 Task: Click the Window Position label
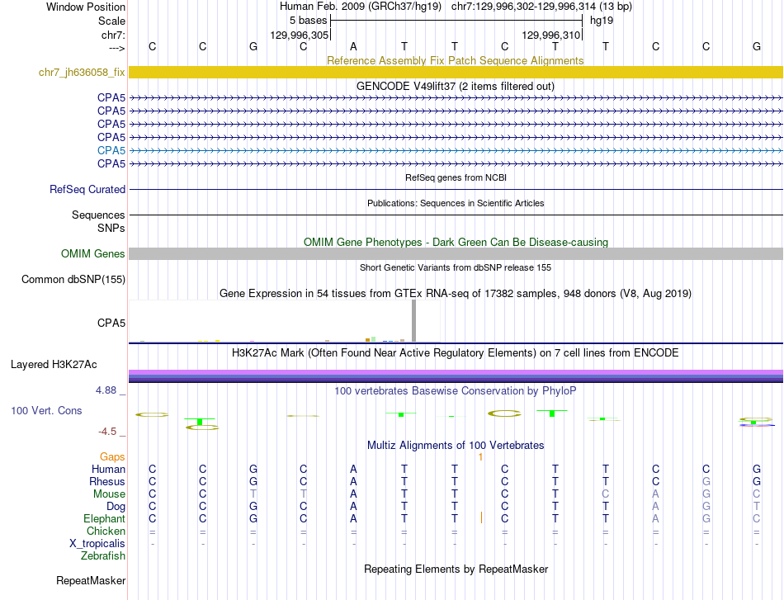[86, 7]
